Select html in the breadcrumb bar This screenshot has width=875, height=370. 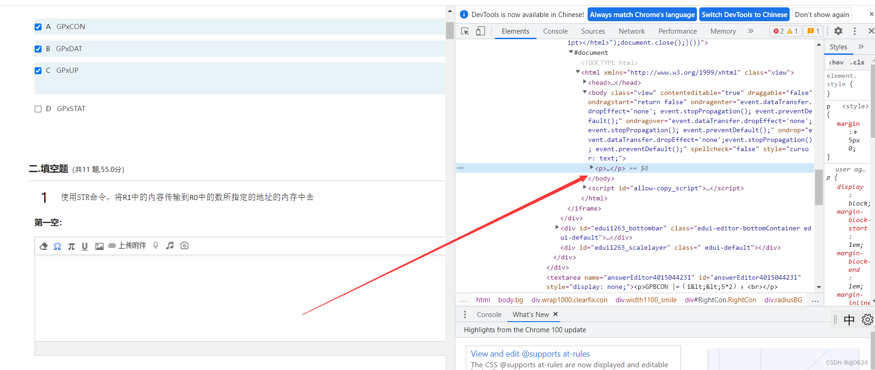pos(483,300)
